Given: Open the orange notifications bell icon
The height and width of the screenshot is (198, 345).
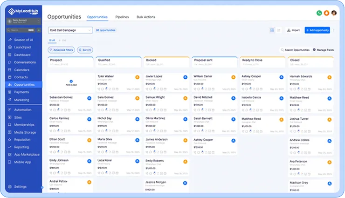Looking at the screenshot, I should [x=326, y=13].
